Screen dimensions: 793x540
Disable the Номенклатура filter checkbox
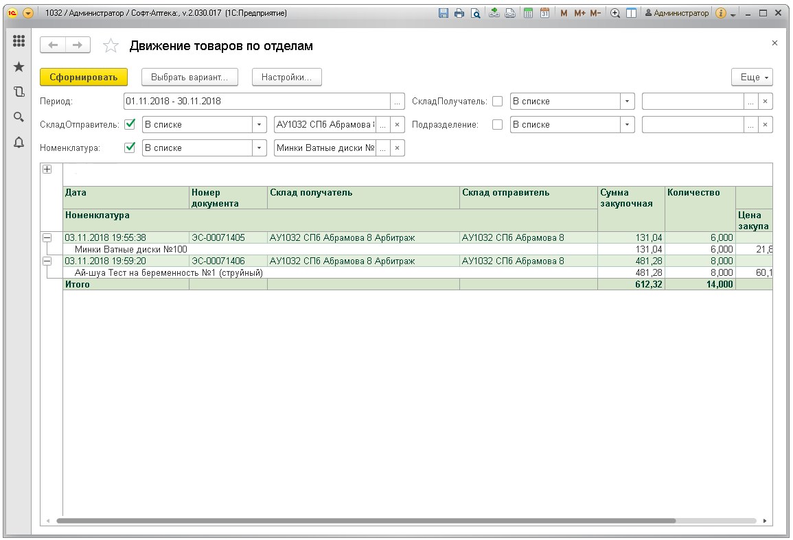pyautogui.click(x=130, y=148)
